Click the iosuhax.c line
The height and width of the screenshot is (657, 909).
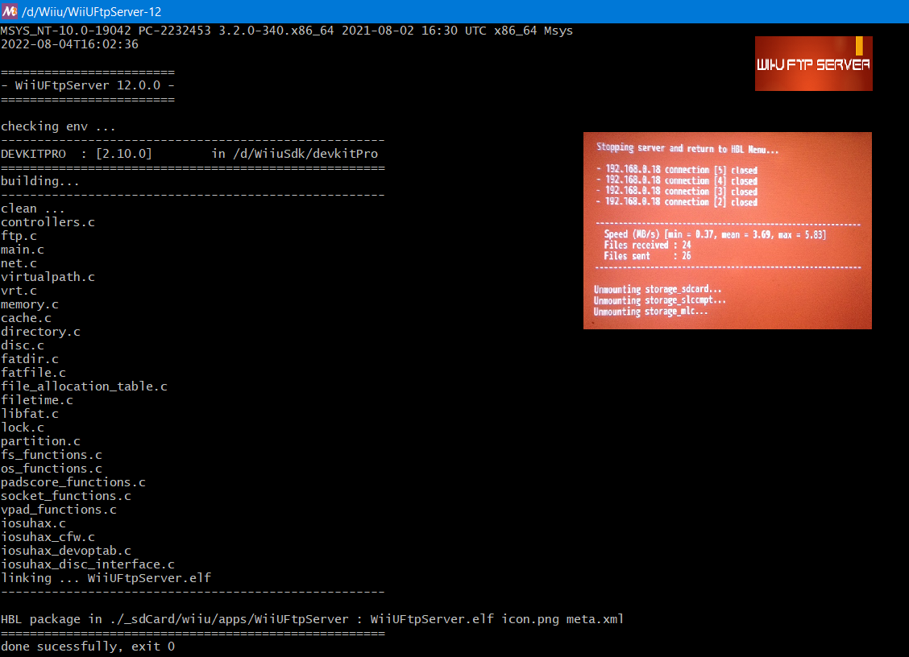(x=33, y=523)
